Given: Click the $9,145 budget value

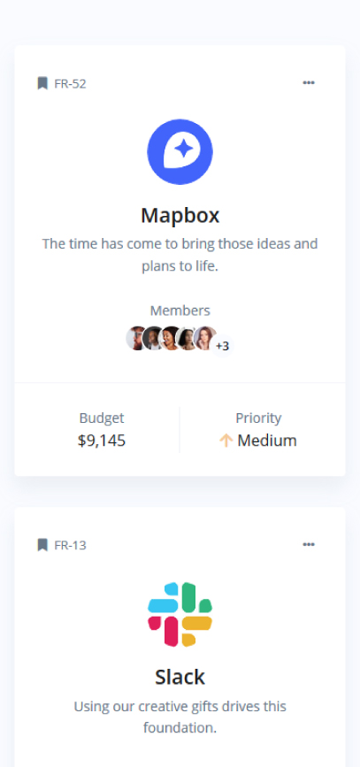Looking at the screenshot, I should click(102, 441).
